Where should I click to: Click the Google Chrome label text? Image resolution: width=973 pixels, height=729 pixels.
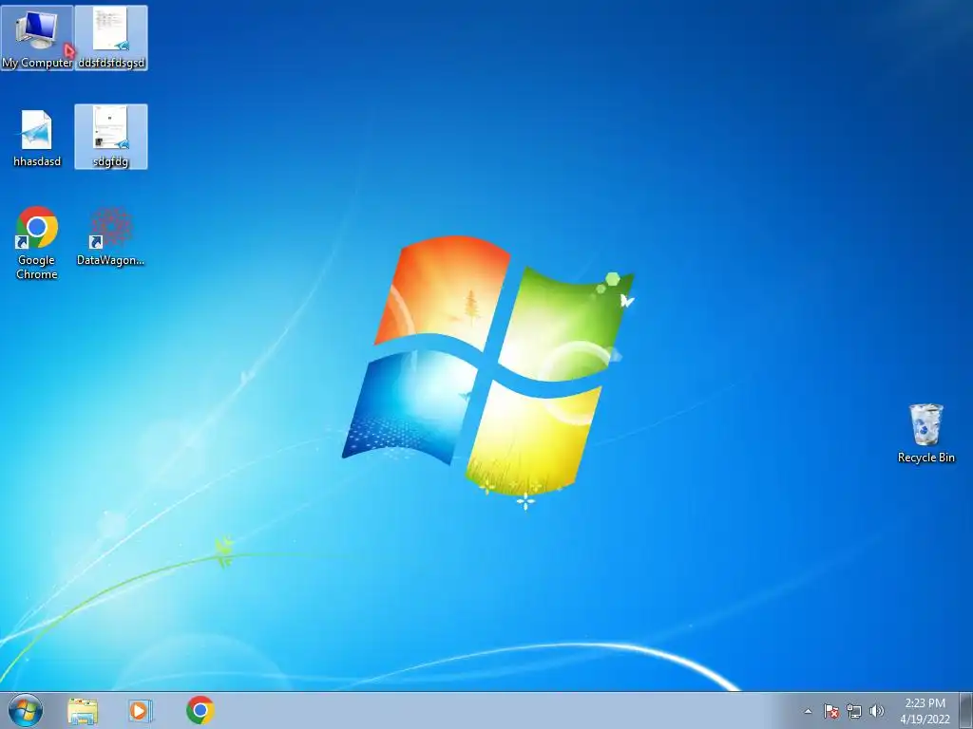pos(37,267)
